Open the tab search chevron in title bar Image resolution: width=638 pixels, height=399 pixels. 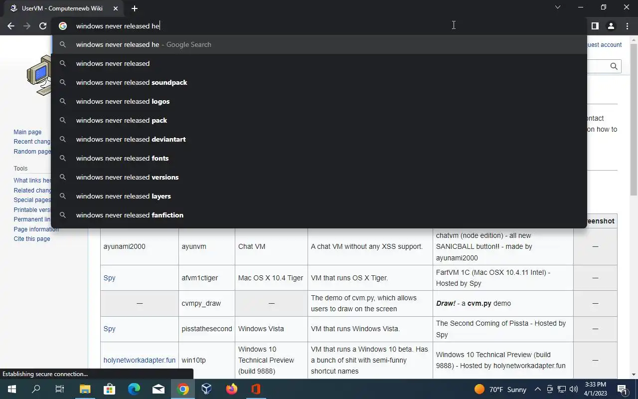point(558,7)
